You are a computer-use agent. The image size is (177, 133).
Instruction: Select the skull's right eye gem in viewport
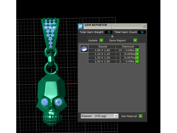click(59, 102)
